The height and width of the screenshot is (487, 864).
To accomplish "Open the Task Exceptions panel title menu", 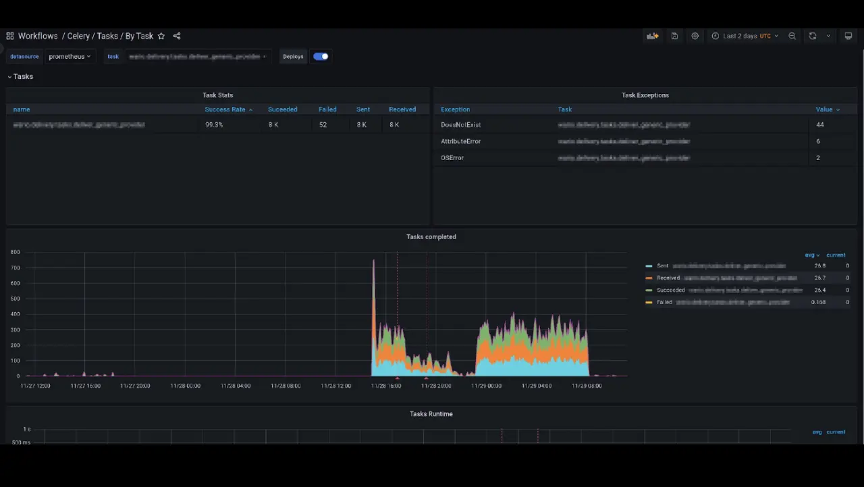I will (645, 95).
